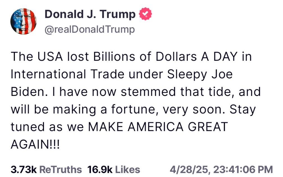Click the "MAKE AMERICA GREAT" phrase
The width and height of the screenshot is (283, 177).
[x=158, y=127]
